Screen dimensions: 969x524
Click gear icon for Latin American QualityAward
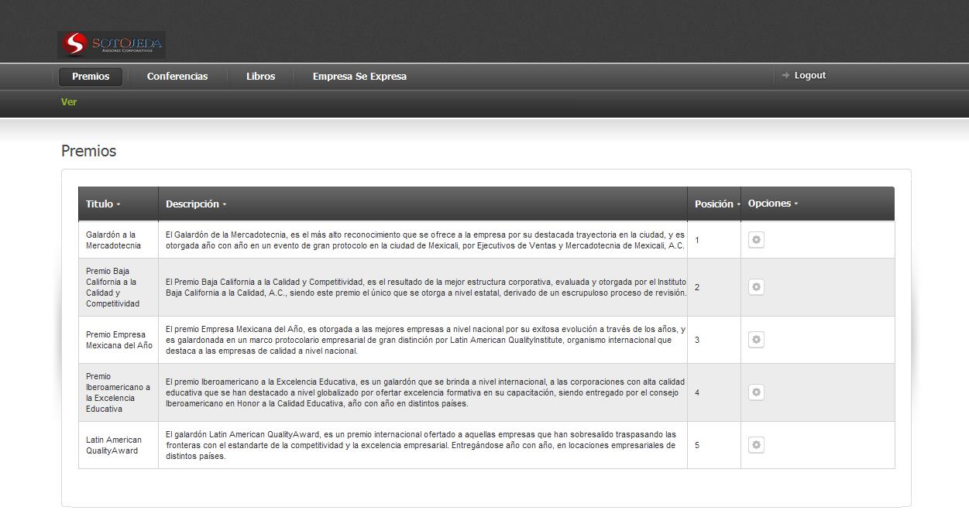[x=756, y=445]
